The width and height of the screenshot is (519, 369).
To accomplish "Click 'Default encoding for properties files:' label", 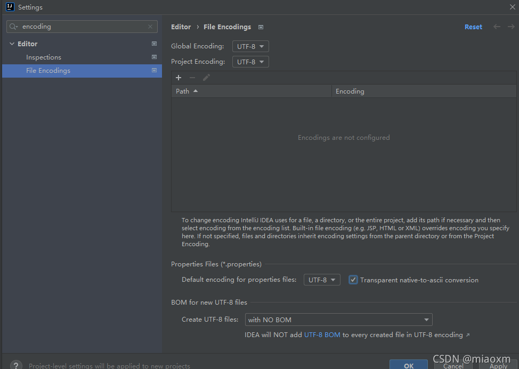I will [239, 280].
